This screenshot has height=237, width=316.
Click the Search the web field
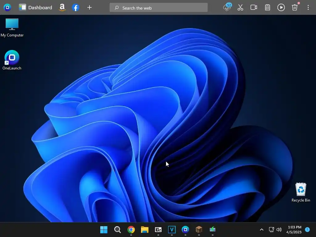pos(159,8)
